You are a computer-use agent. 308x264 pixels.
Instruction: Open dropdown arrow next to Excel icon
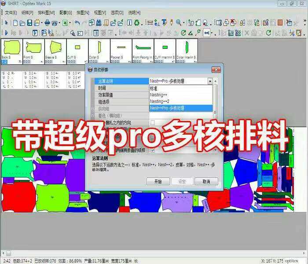tap(70, 23)
